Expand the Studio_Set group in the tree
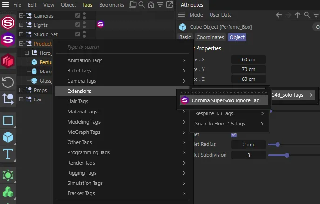 pos(21,34)
